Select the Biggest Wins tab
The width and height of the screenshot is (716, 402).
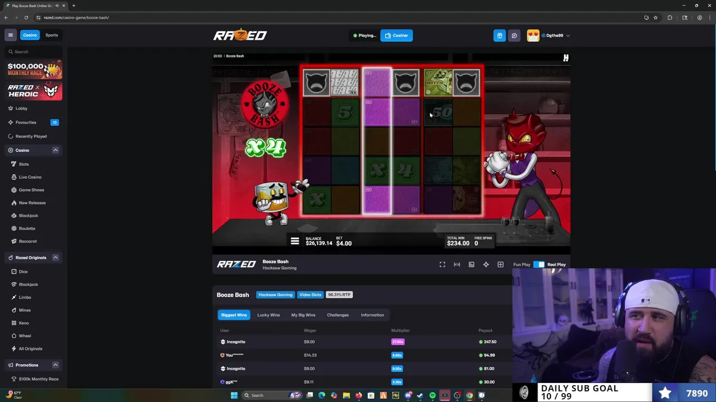click(x=234, y=315)
